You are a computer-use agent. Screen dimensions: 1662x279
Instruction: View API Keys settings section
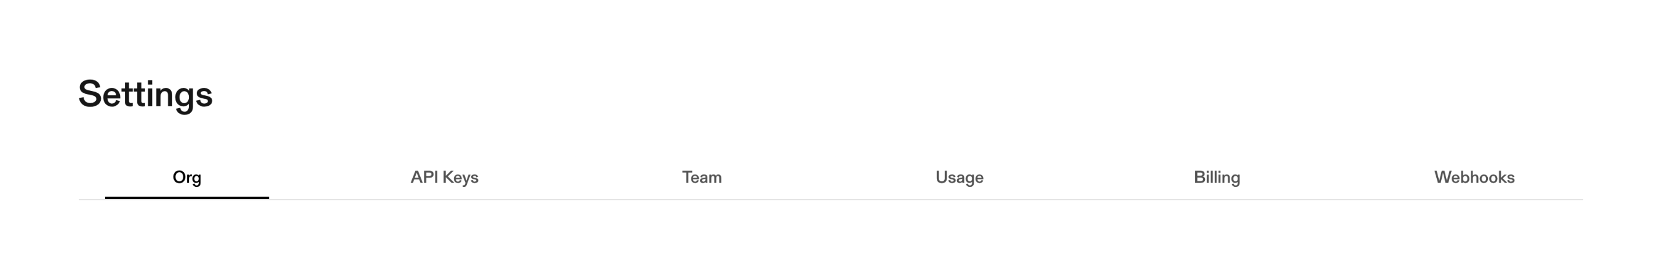tap(444, 177)
